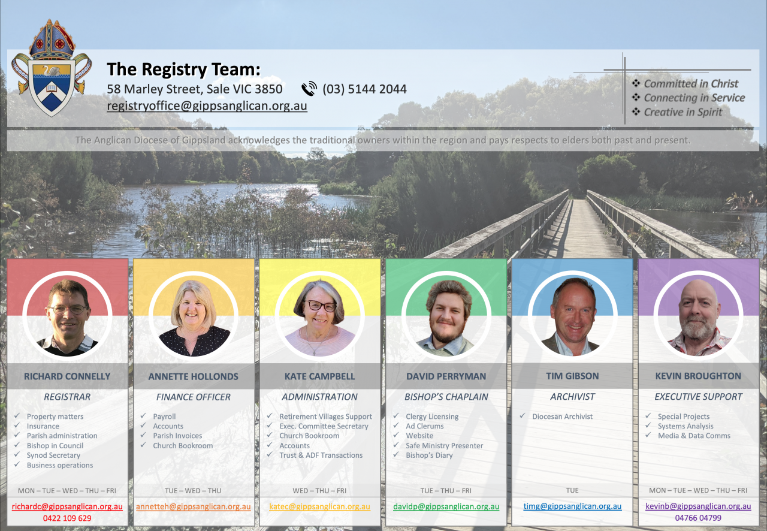Select Kate's working days WED – THU – FRI
The width and height of the screenshot is (767, 531).
pyautogui.click(x=319, y=490)
